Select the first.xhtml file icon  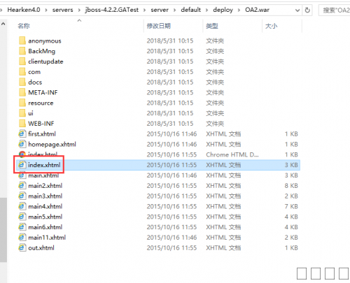coord(22,133)
